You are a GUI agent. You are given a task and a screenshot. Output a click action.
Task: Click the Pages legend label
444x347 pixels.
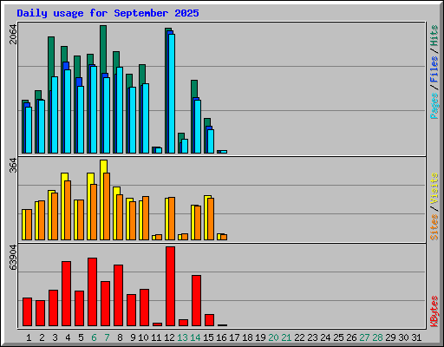tap(434, 106)
